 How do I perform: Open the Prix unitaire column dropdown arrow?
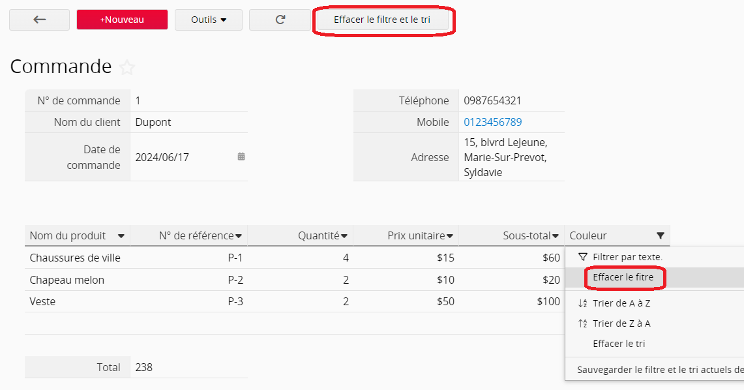(450, 236)
